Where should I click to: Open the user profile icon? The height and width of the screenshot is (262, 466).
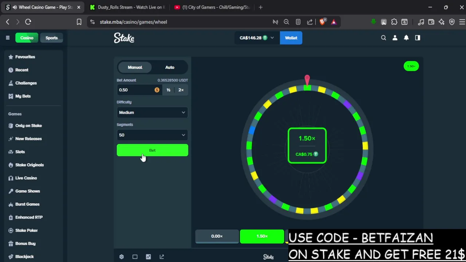[x=395, y=38]
